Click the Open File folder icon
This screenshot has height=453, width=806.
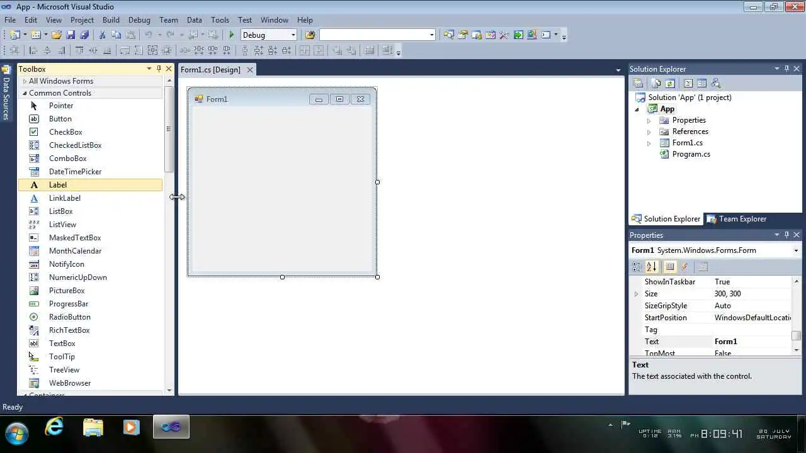[x=57, y=35]
